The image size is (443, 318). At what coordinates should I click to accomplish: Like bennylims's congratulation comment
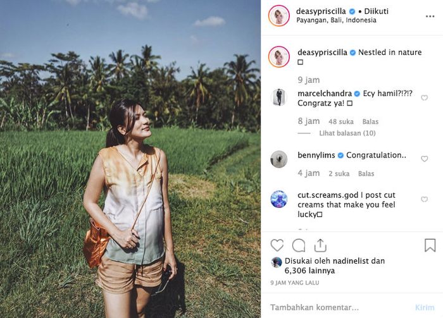click(x=424, y=159)
